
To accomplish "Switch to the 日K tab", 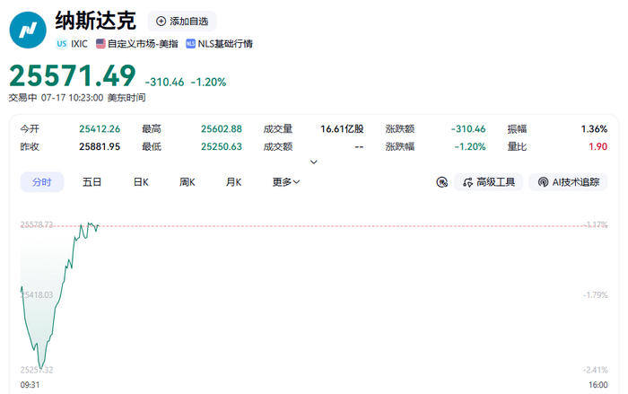I will 141,182.
